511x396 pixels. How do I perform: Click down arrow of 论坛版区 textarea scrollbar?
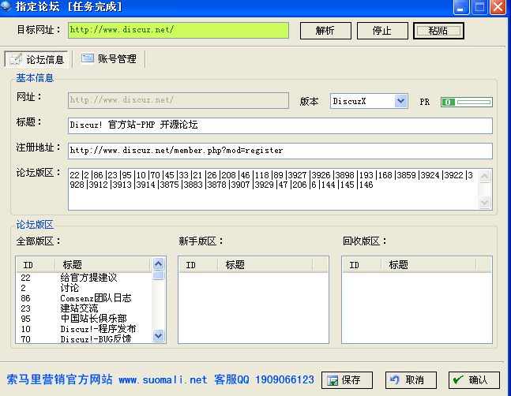click(485, 202)
